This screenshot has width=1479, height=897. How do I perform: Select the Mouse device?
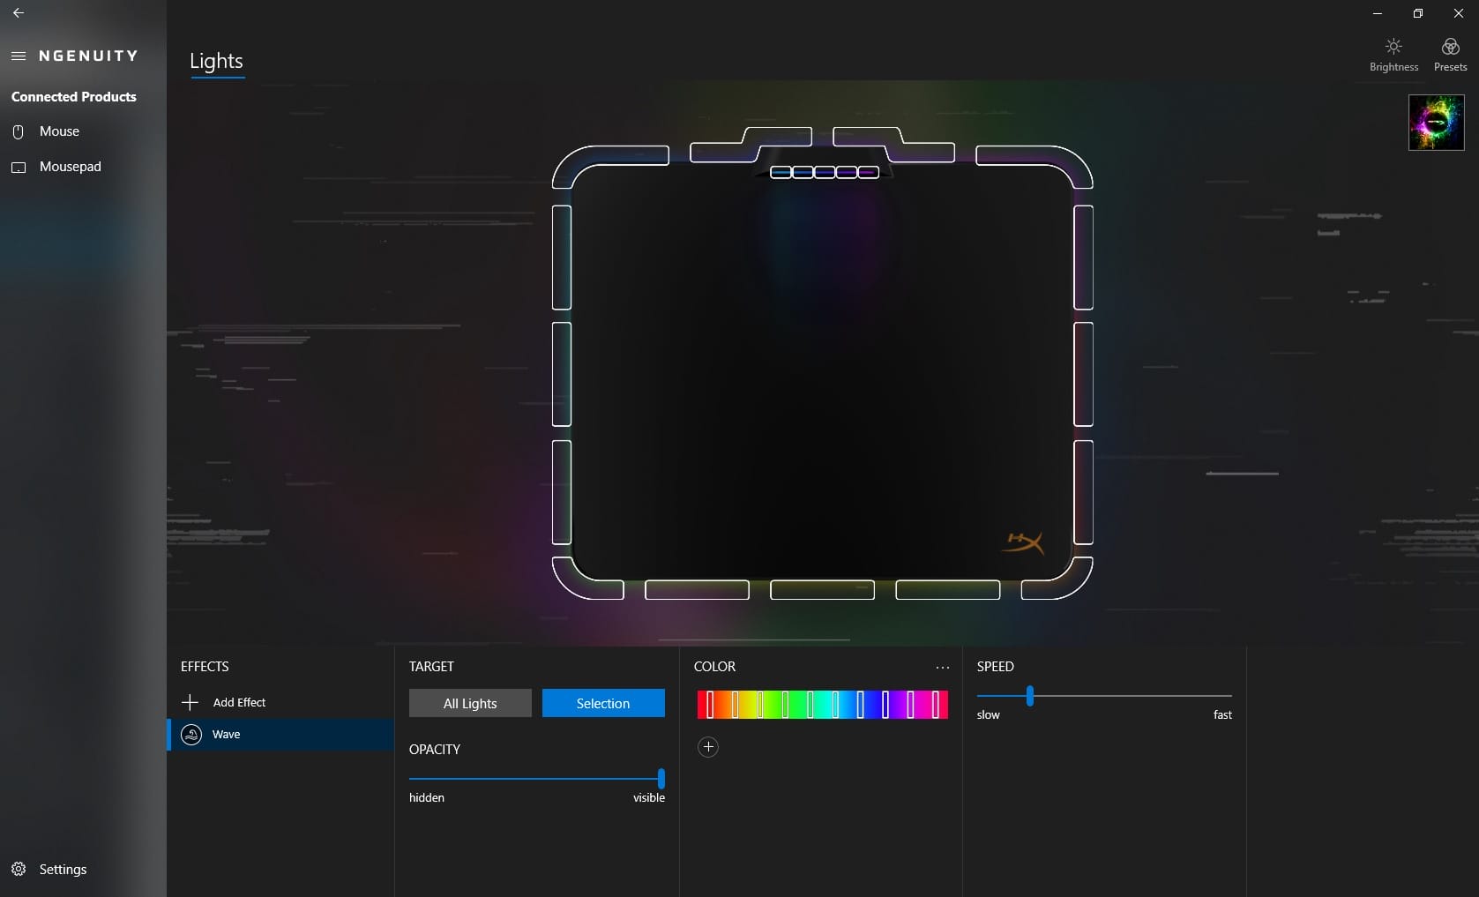click(59, 131)
